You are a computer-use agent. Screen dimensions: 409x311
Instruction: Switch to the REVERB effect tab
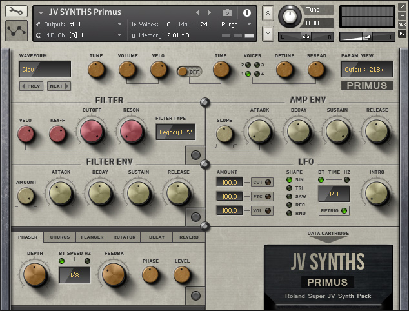[x=189, y=237]
